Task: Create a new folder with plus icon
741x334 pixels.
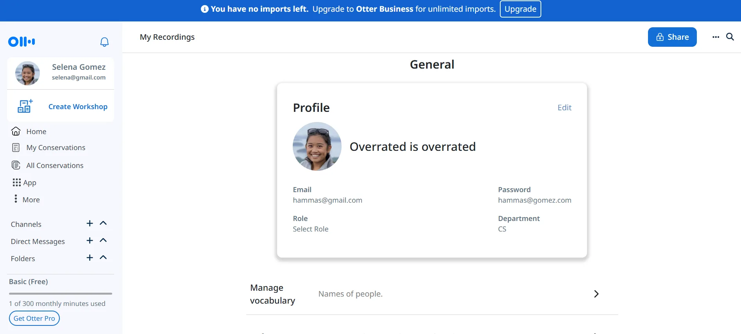Action: point(89,258)
